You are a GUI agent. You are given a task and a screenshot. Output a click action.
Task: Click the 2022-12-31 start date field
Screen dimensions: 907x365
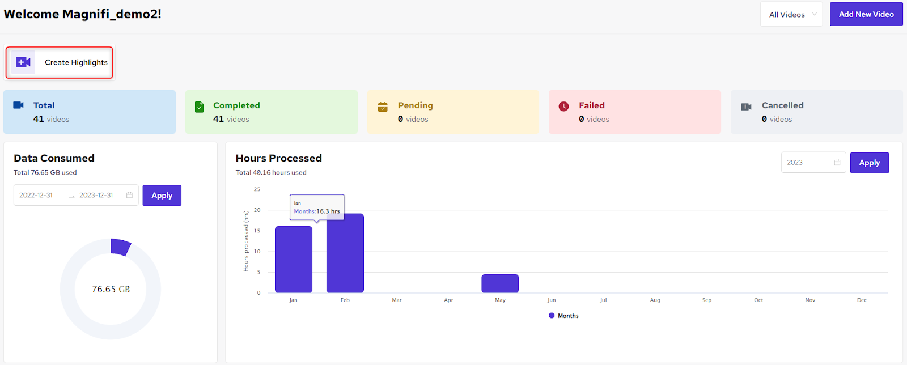click(x=36, y=195)
